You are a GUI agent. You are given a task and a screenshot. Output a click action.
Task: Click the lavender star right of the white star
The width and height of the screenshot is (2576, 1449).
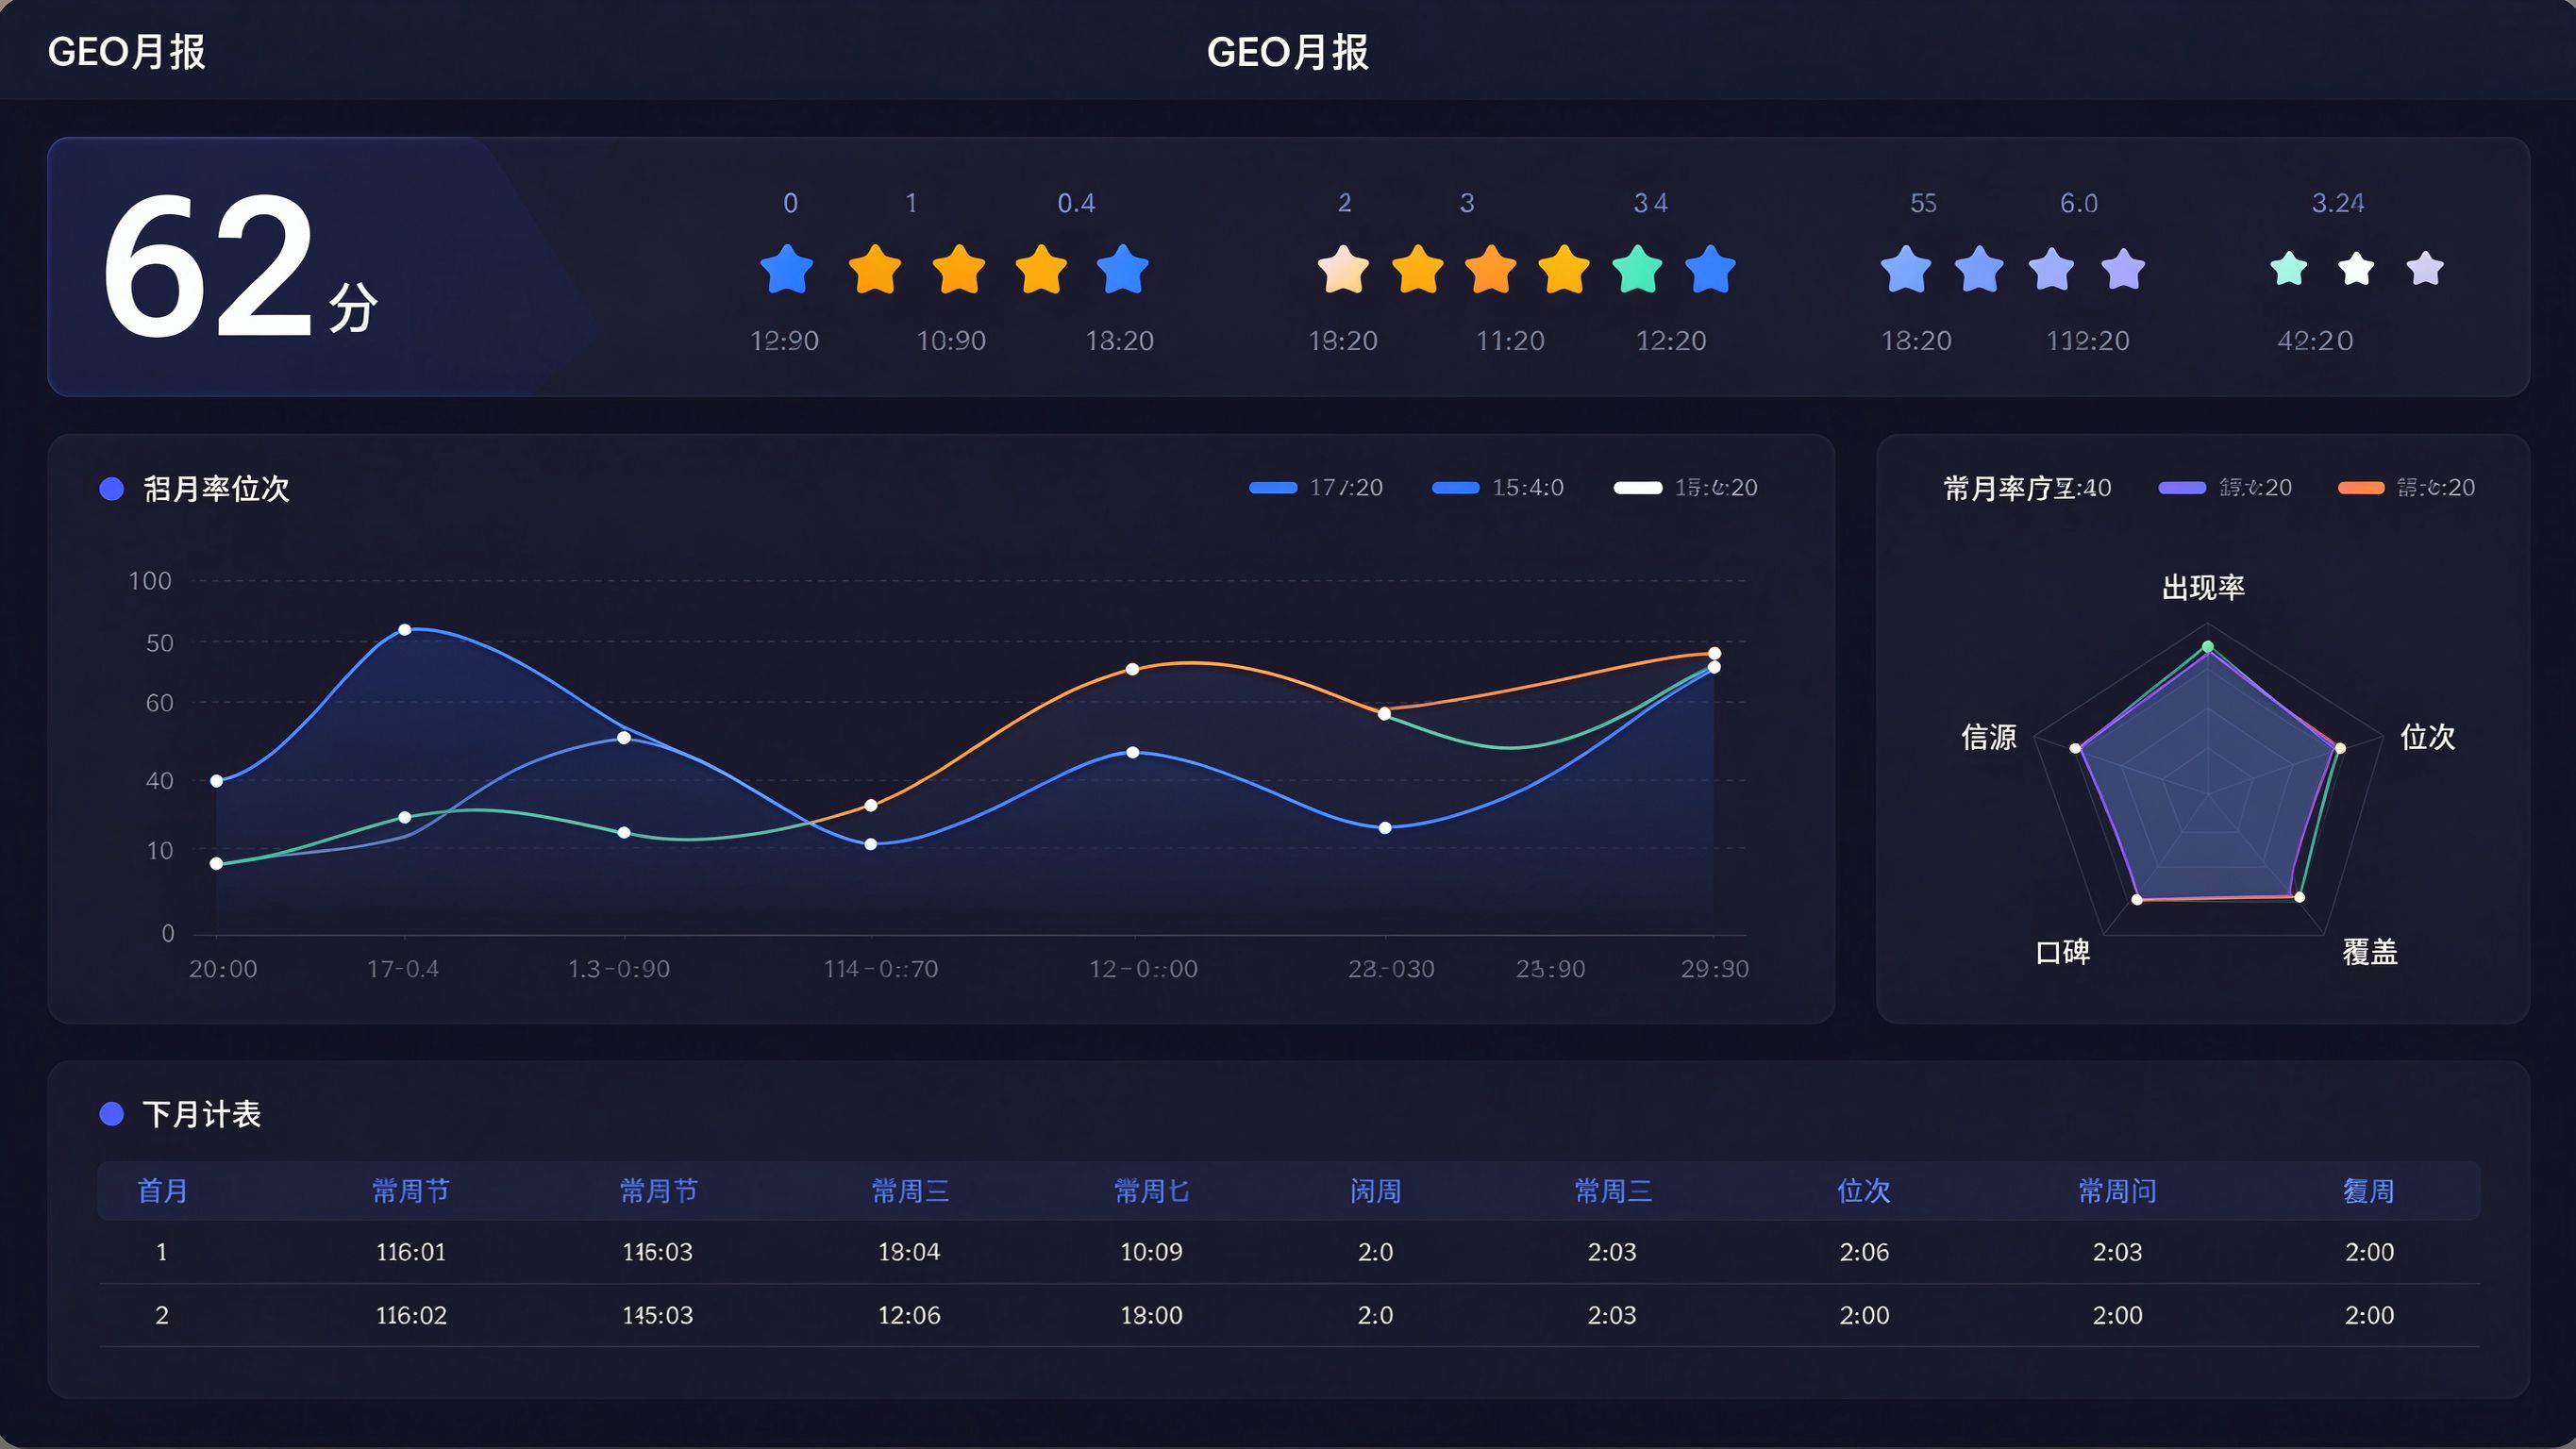point(2425,269)
